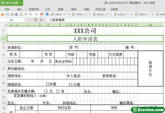
Task: Click the 本人电话: cell
Action: pos(74,76)
